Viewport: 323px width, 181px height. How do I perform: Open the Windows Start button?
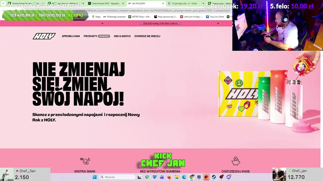click(95, 177)
